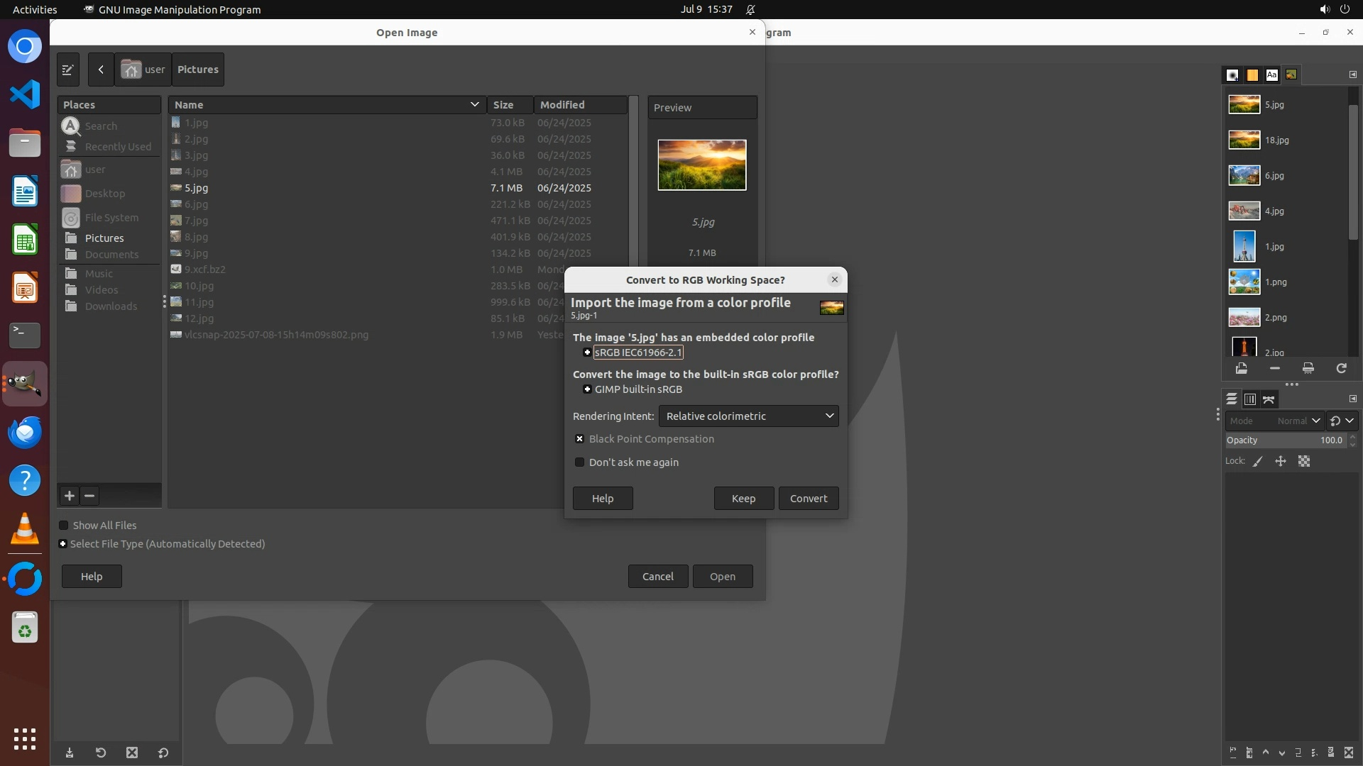
Task: Enable the Don't ask me again checkbox
Action: 580,462
